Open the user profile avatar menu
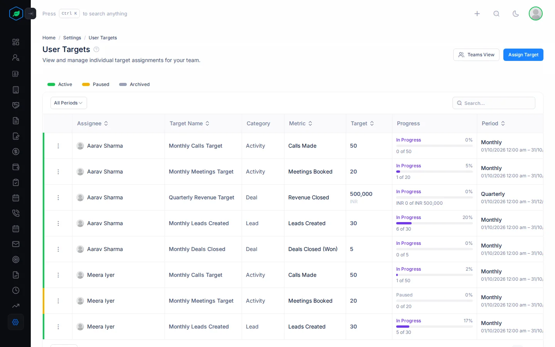Screen dimensions: 555x347 [536, 13]
